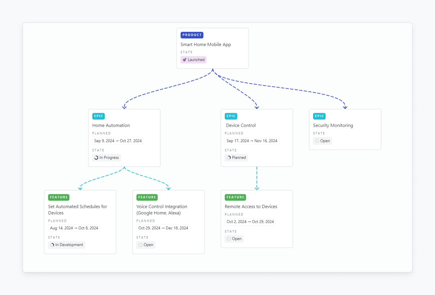Select the PRODUCT tag label
Image resolution: width=435 pixels, height=295 pixels.
(x=192, y=35)
